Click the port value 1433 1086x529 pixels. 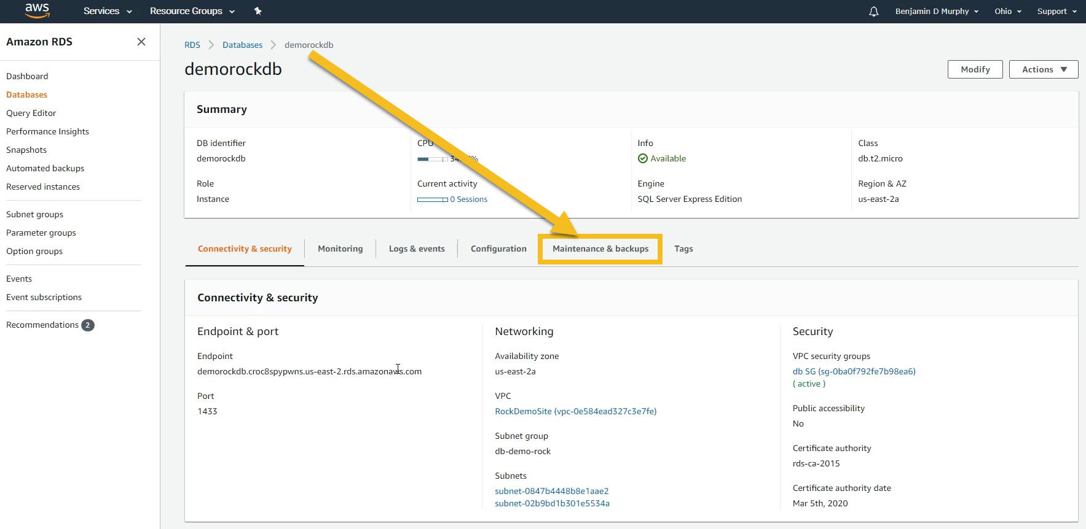coord(207,411)
